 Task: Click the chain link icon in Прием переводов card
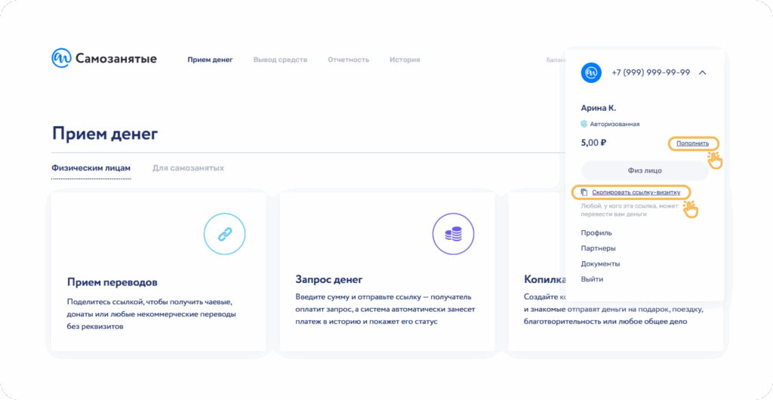(x=225, y=235)
